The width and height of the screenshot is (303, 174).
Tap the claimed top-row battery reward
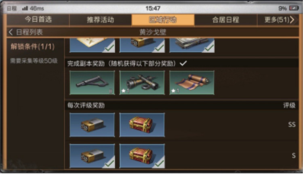coord(142,45)
